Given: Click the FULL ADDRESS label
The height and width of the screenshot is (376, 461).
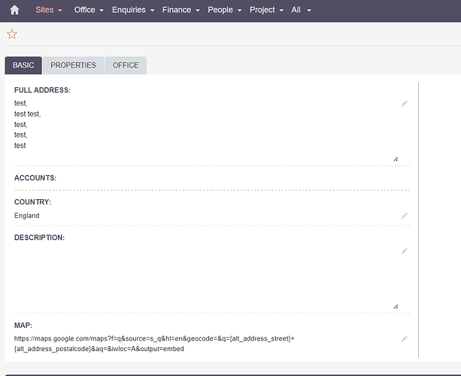Looking at the screenshot, I should point(42,90).
